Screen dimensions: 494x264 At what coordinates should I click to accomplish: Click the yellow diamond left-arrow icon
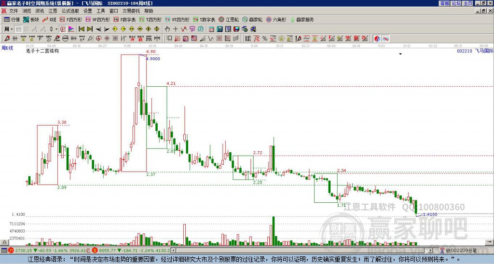[115, 29]
